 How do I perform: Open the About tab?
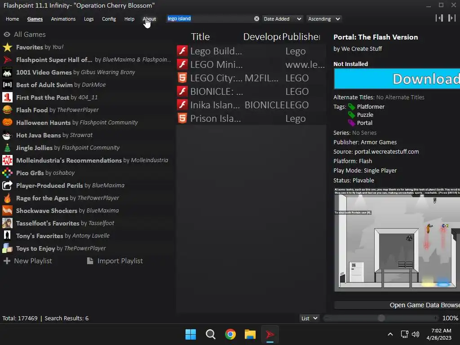coord(149,19)
